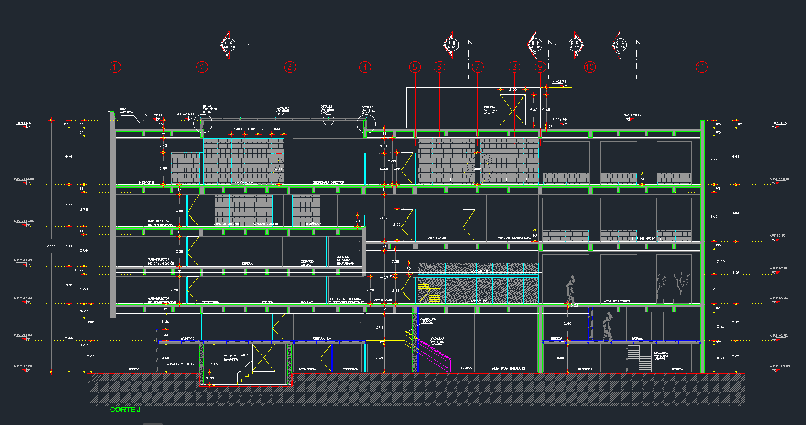Click the SECRETARIA DIRECTOR room label
The width and height of the screenshot is (806, 425).
tap(328, 182)
